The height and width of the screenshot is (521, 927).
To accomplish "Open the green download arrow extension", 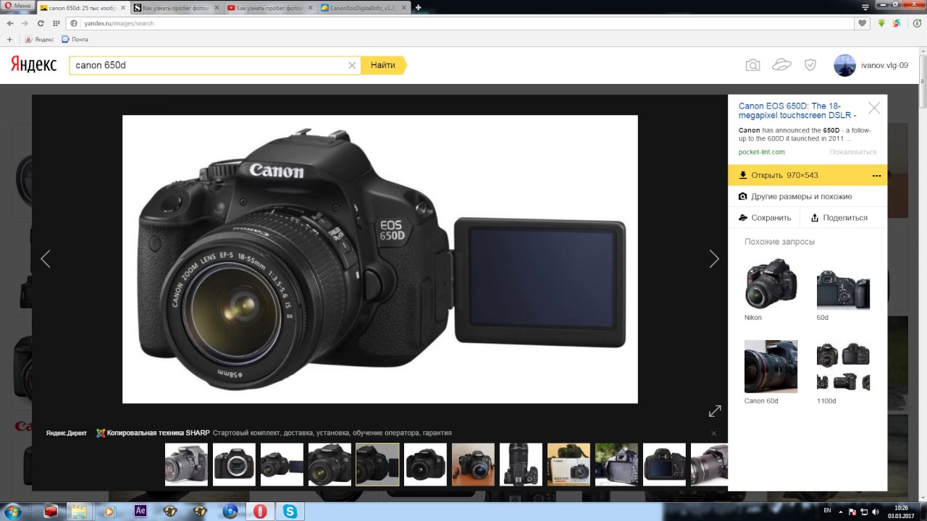I will 881,23.
